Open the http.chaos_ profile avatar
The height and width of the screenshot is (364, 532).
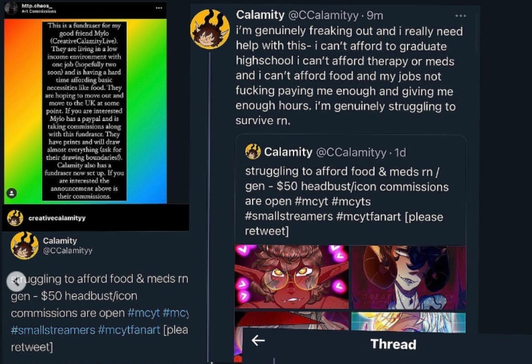click(12, 8)
